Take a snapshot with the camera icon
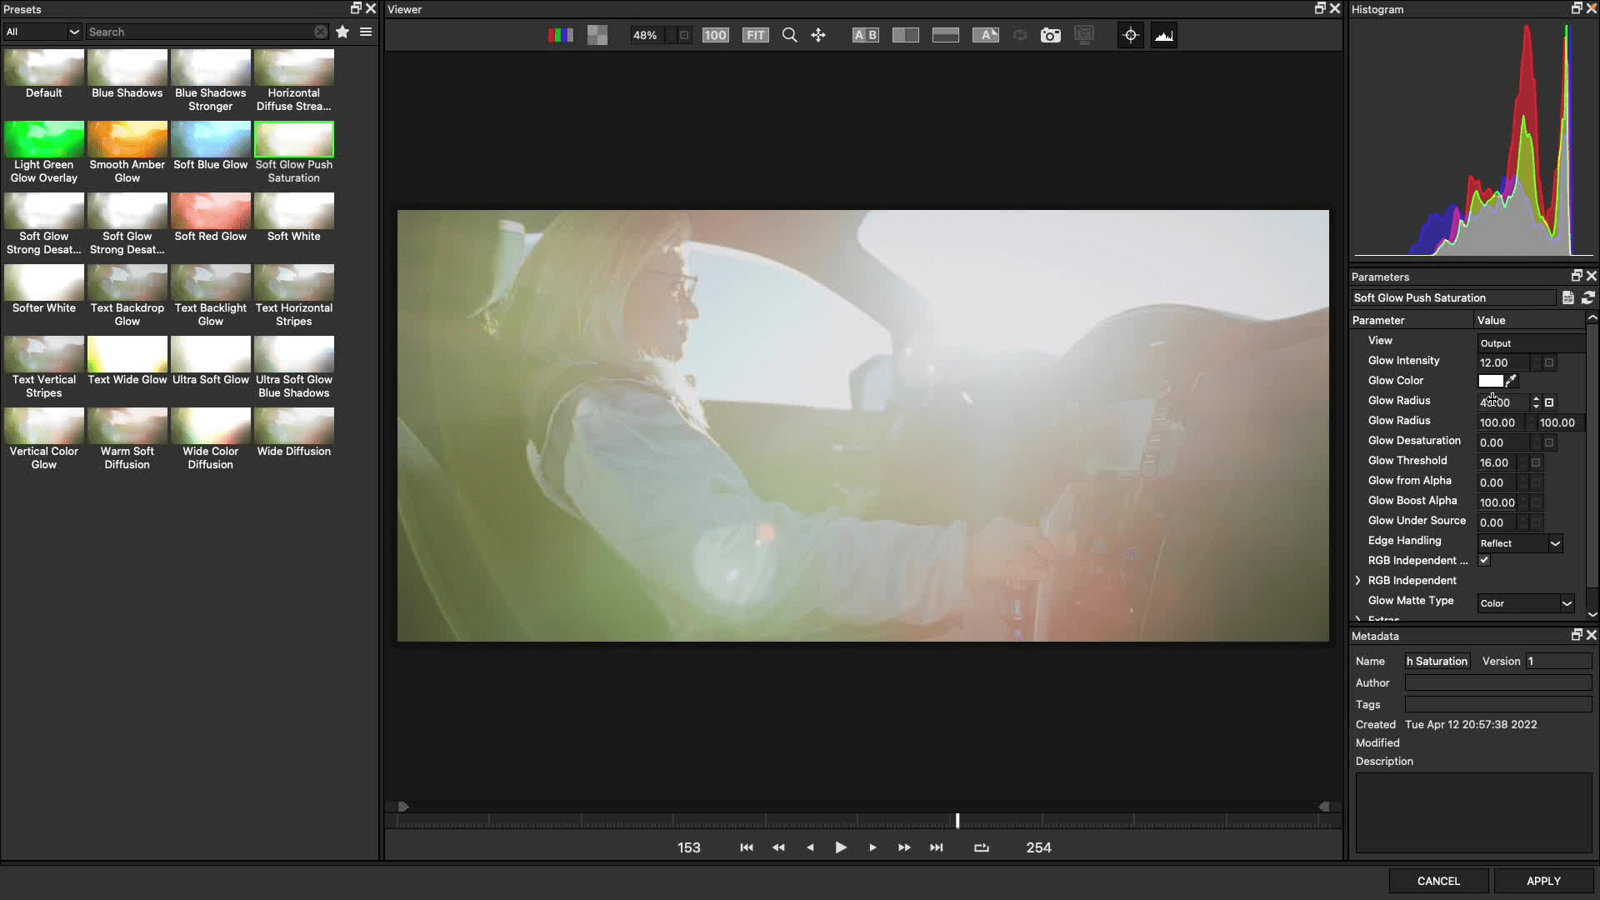 pyautogui.click(x=1051, y=35)
